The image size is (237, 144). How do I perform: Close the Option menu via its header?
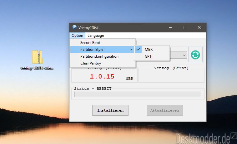click(78, 36)
